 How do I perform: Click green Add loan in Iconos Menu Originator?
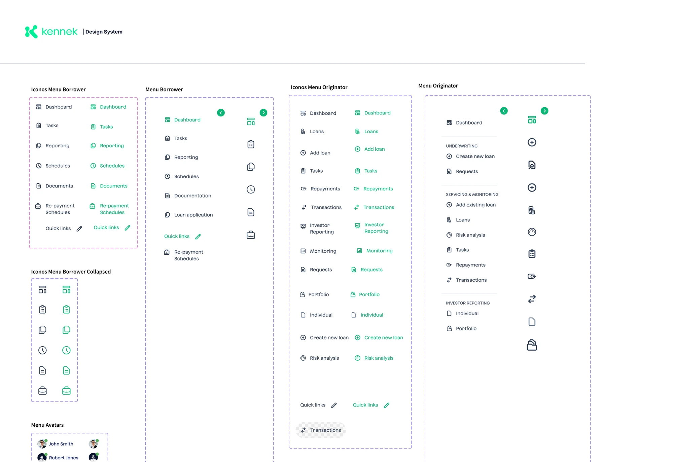[370, 149]
